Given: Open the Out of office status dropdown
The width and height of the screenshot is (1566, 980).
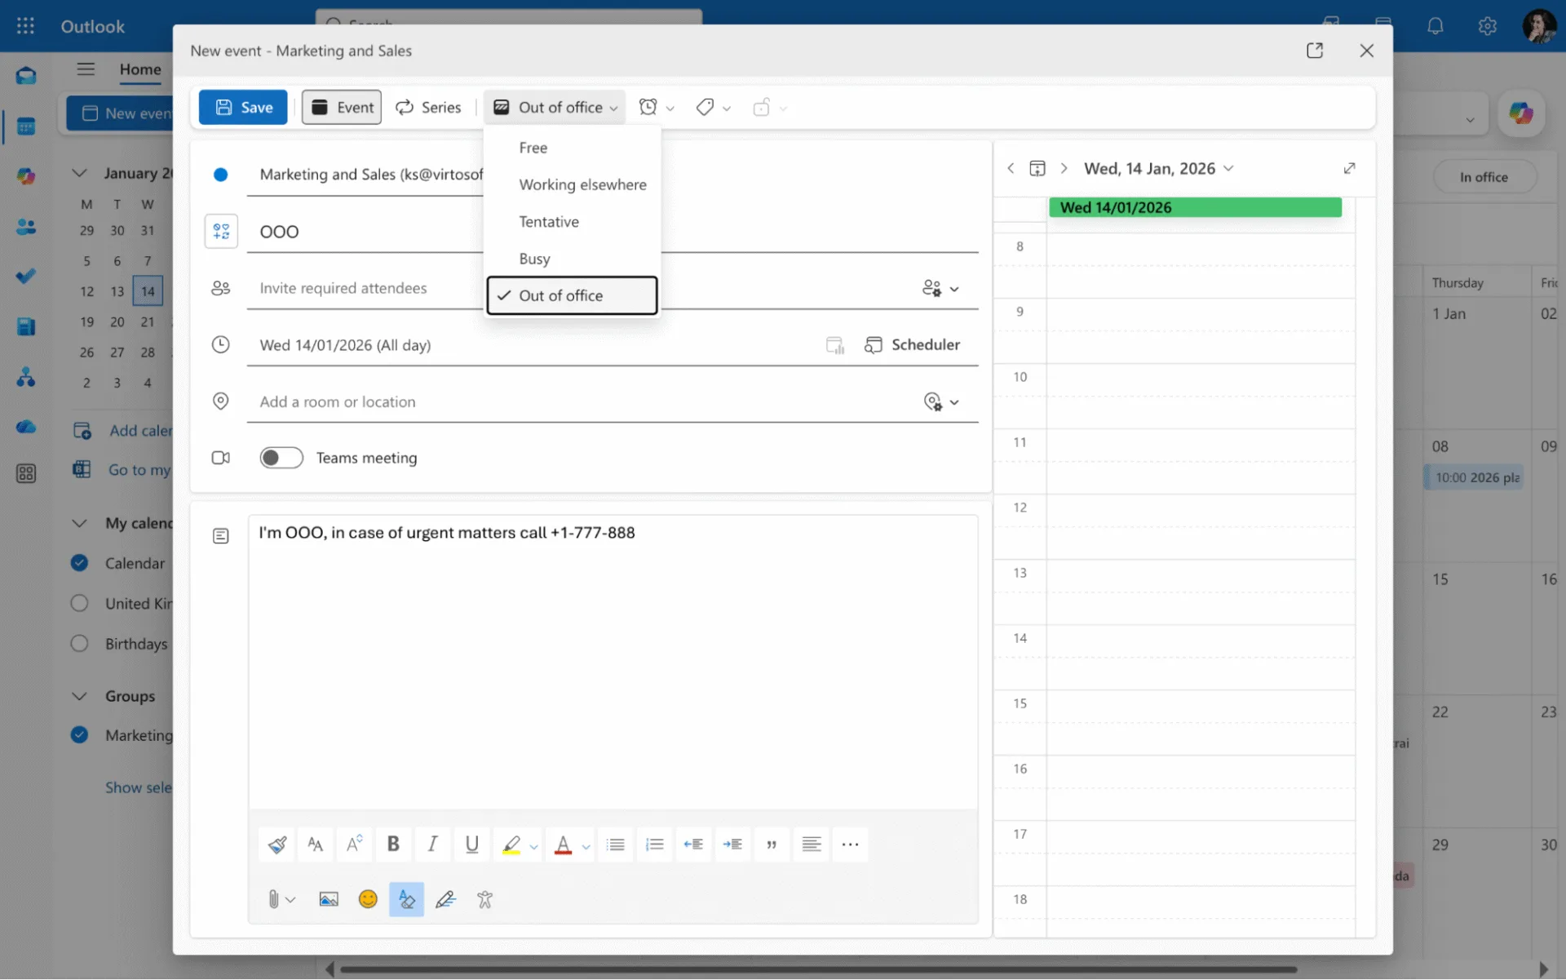Looking at the screenshot, I should click(555, 107).
